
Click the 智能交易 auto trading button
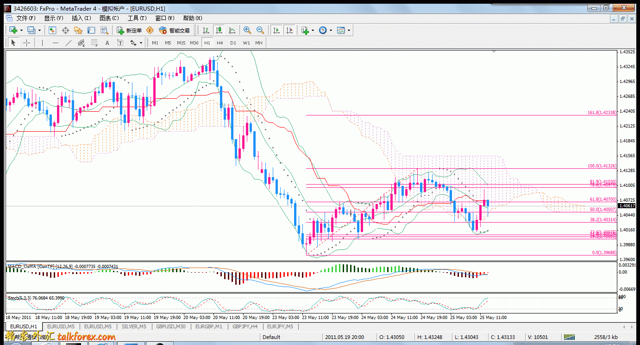175,30
